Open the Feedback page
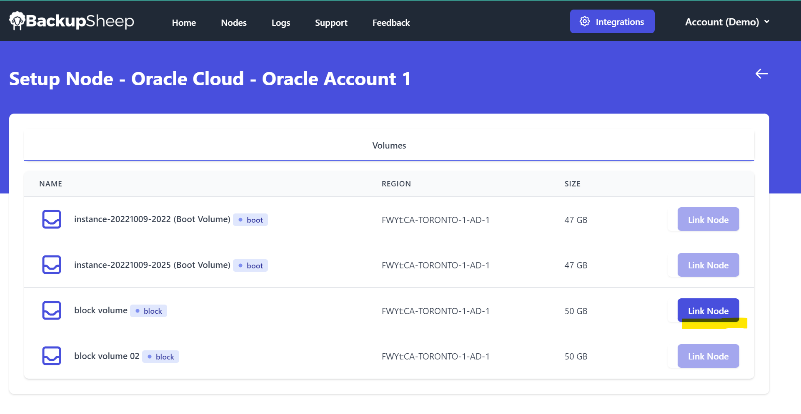Image resolution: width=801 pixels, height=414 pixels. pos(391,22)
